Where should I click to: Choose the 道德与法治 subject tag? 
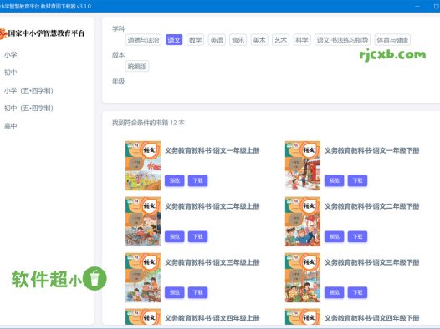tap(143, 40)
